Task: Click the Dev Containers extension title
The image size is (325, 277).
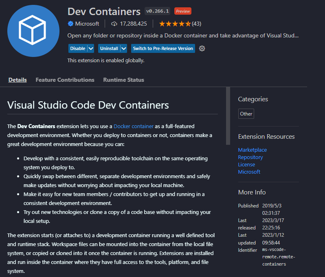Action: [x=104, y=12]
